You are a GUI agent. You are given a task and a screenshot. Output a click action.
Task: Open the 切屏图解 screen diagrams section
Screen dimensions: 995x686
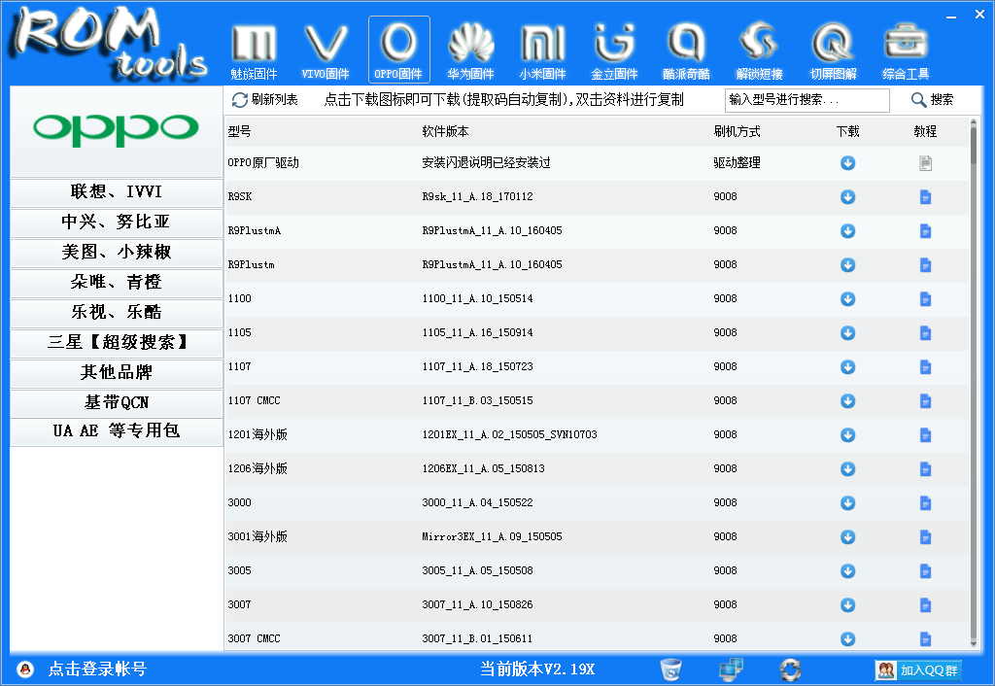(833, 51)
